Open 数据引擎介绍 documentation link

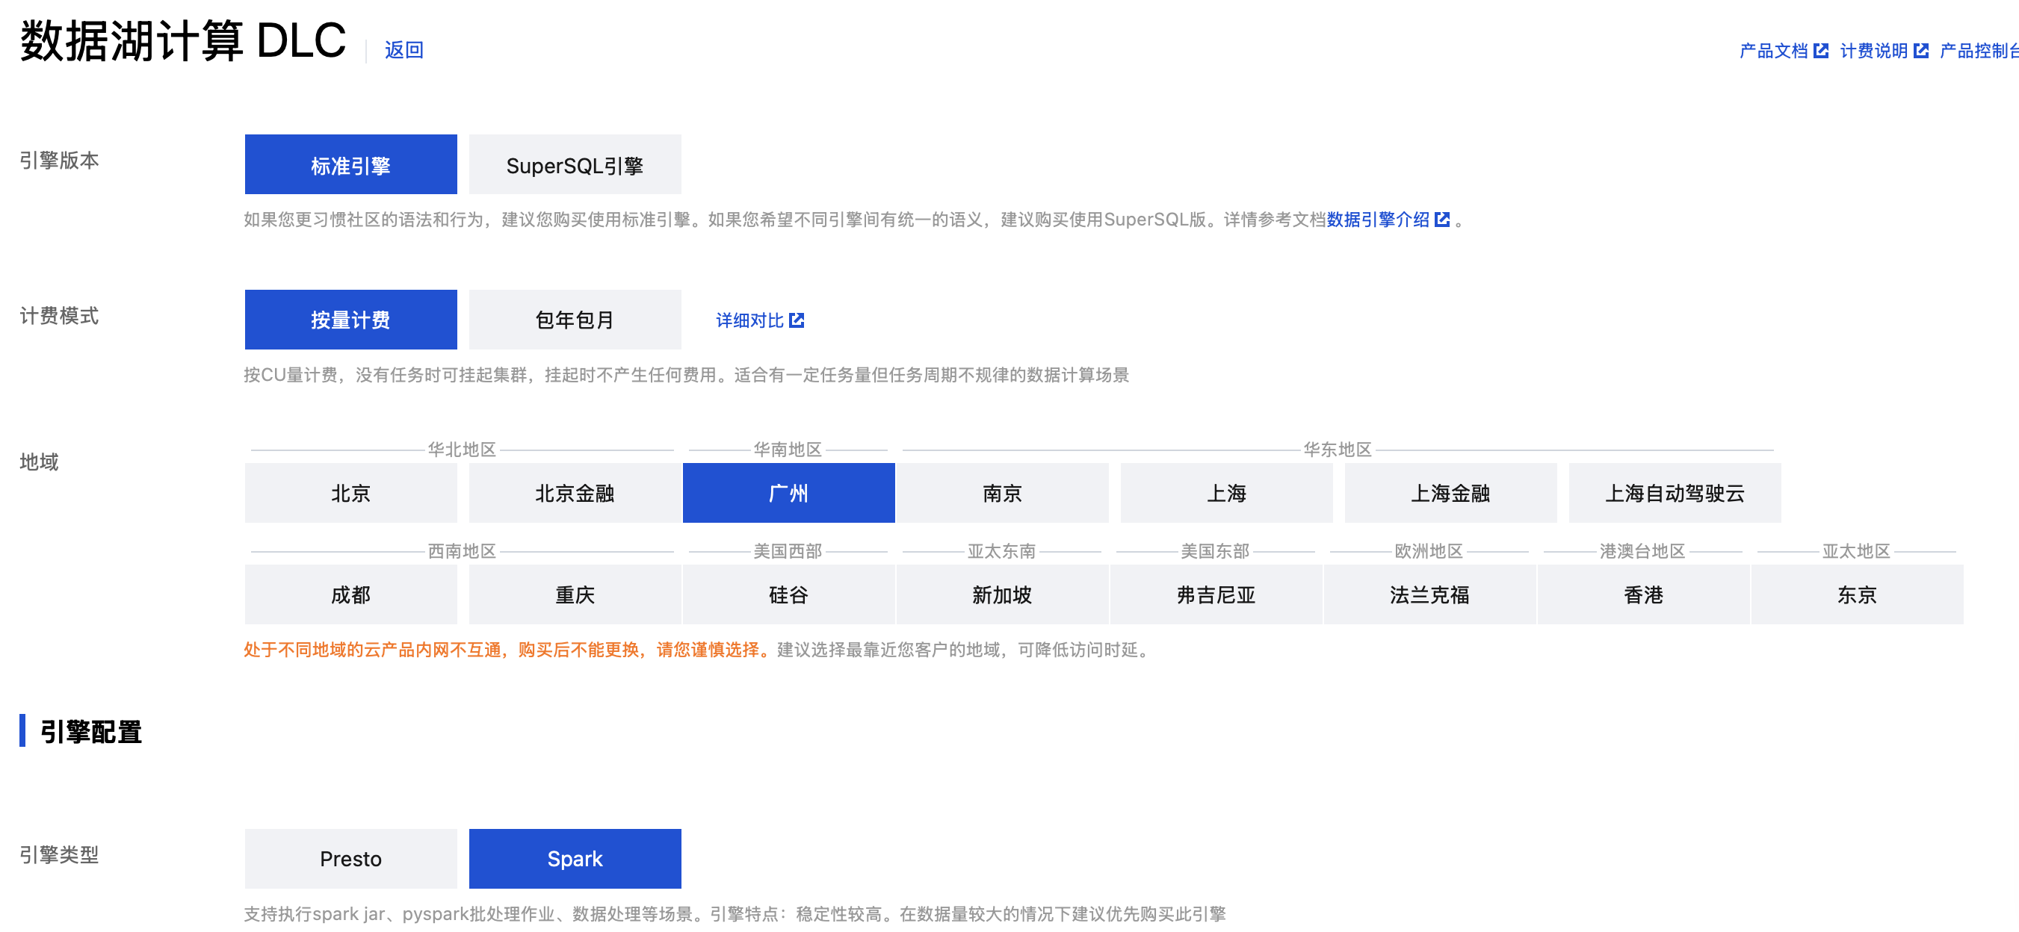pos(1377,220)
